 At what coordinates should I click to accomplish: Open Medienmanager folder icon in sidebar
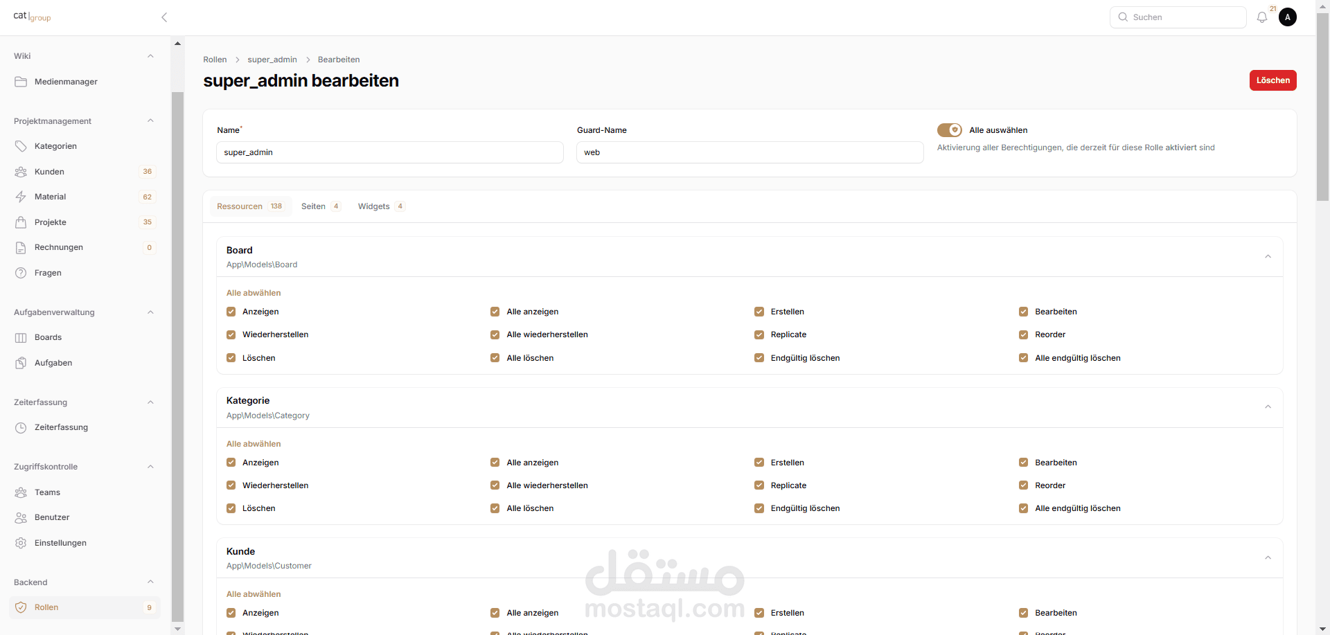21,82
